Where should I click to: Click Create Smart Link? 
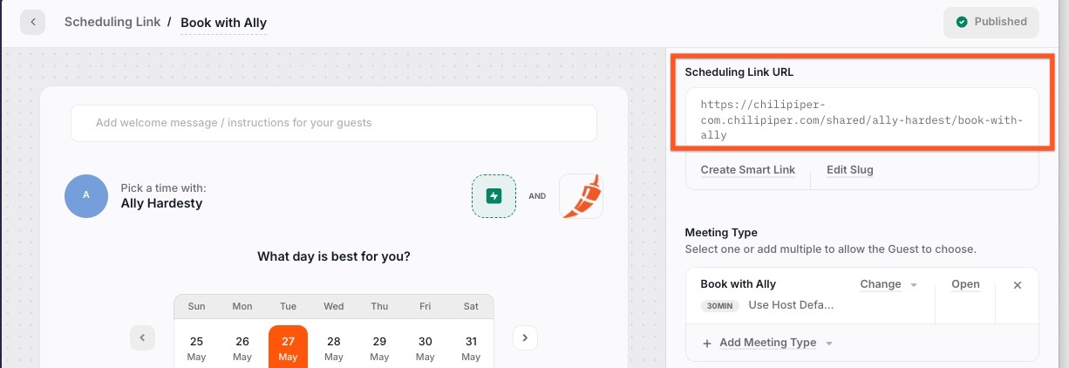[x=748, y=170]
